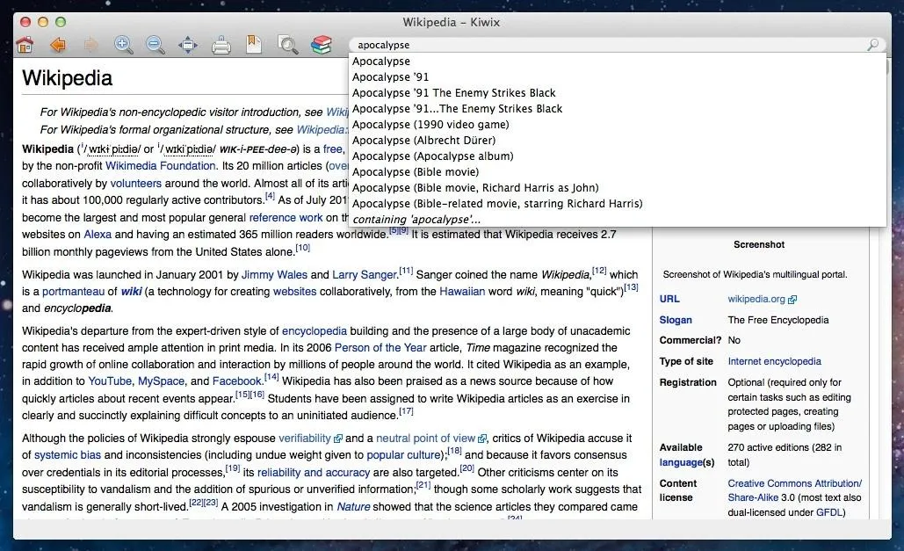Viewport: 904px width, 551px height.
Task: Open the 'reference work' link
Action: 286,218
